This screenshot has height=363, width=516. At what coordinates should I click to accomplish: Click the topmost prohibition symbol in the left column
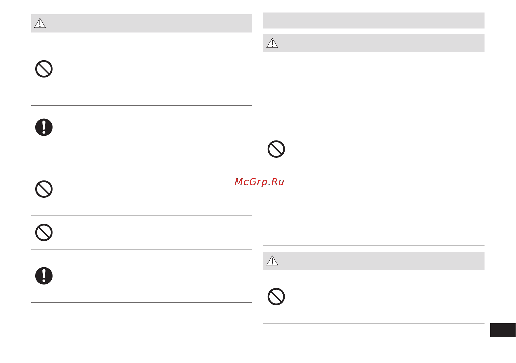coord(44,69)
